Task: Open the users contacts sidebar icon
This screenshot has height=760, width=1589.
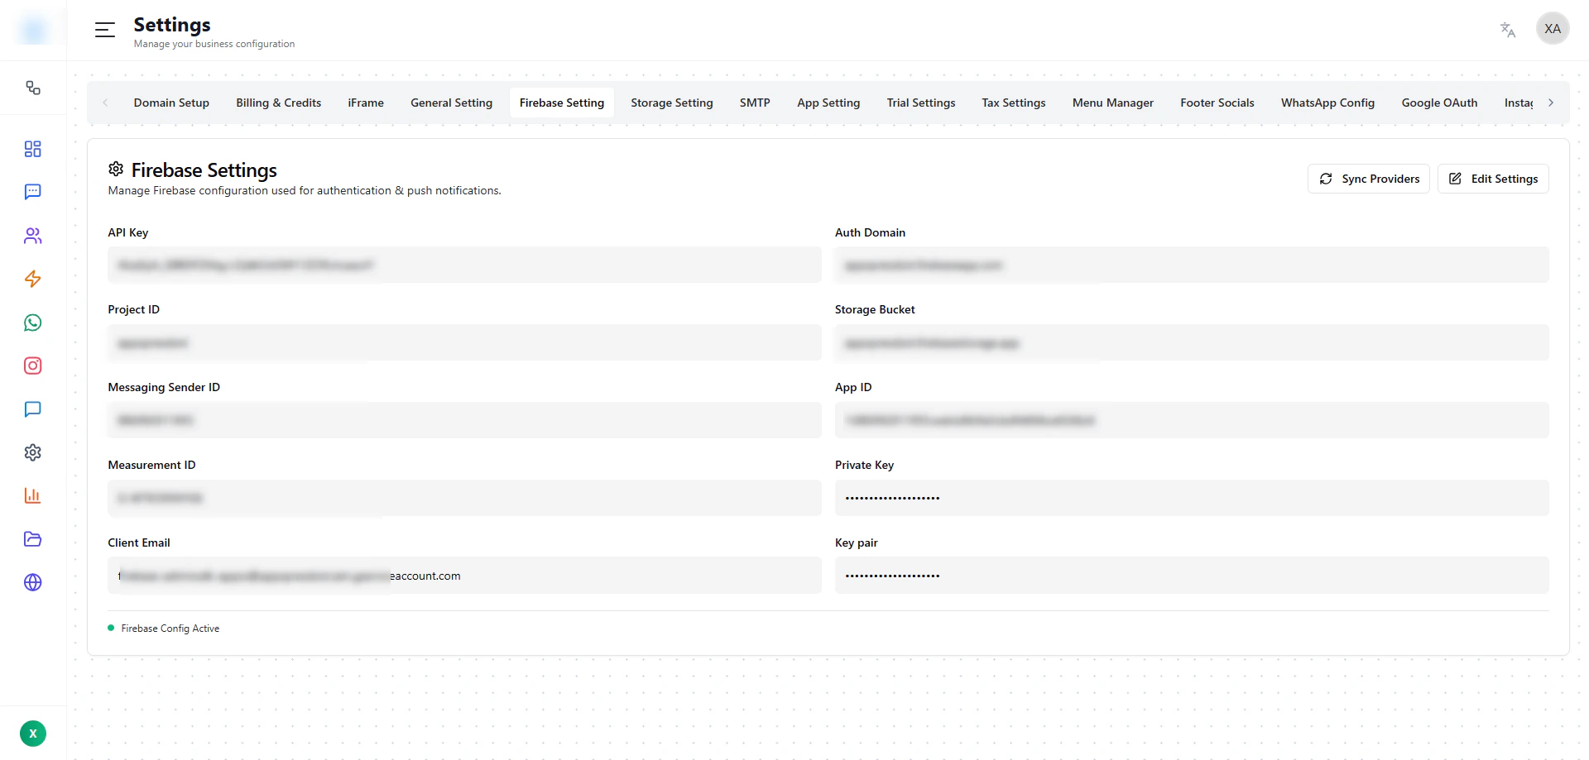Action: pyautogui.click(x=33, y=236)
